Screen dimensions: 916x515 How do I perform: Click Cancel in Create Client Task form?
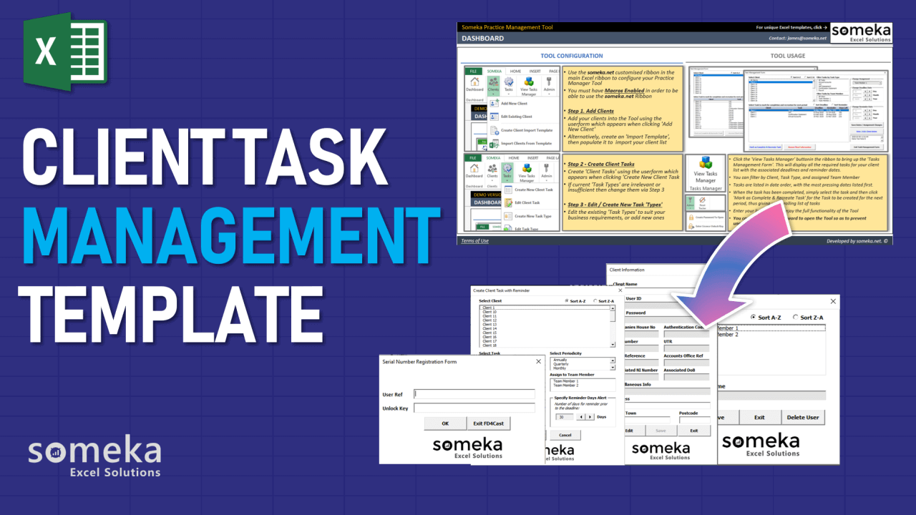point(565,435)
